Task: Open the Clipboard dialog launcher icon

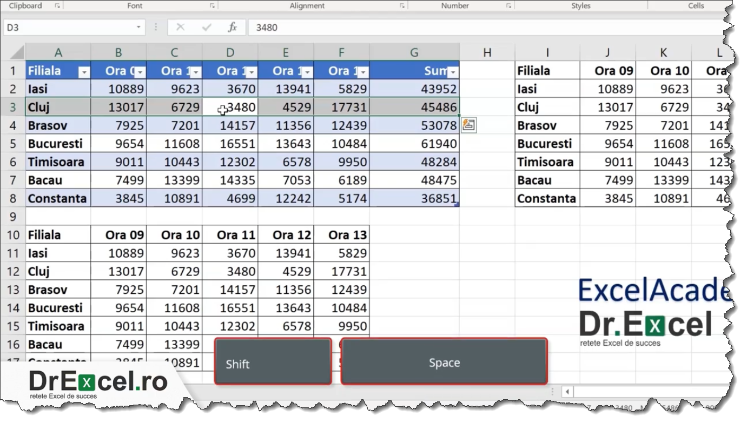Action: [x=56, y=5]
